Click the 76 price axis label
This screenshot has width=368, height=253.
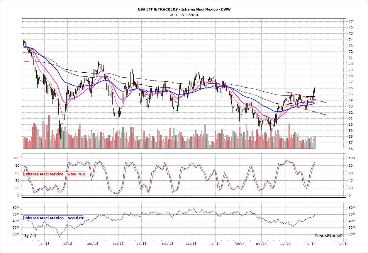coord(351,28)
